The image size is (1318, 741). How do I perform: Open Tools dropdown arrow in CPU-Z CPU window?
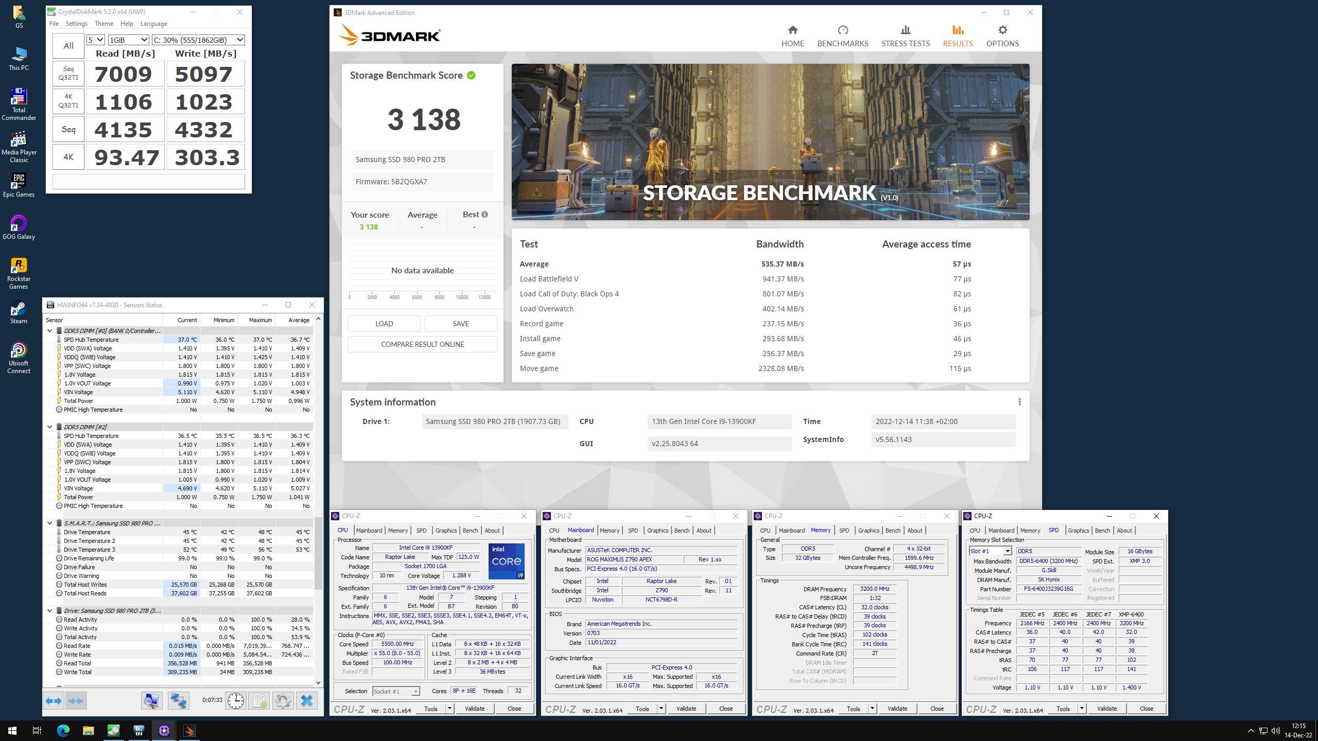pyautogui.click(x=449, y=709)
